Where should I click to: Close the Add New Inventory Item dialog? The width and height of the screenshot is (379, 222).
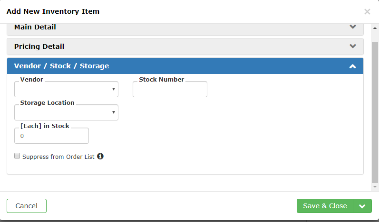pos(367,11)
